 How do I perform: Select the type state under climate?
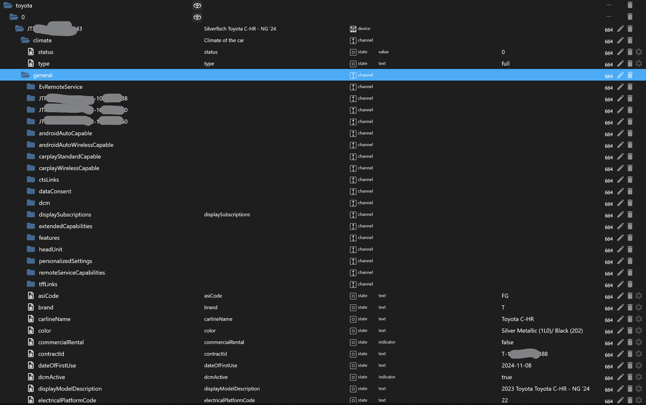323,63
